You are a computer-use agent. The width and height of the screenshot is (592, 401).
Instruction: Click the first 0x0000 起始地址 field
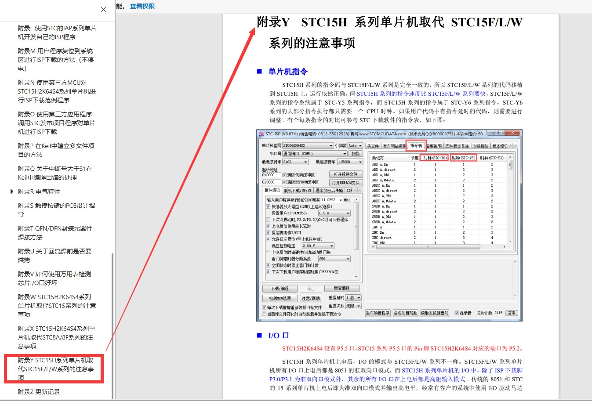coord(271,175)
